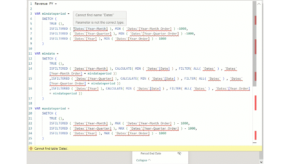Click line number 19 in the gutter
Viewport: 291px width, 164px height.
click(x=30, y=108)
